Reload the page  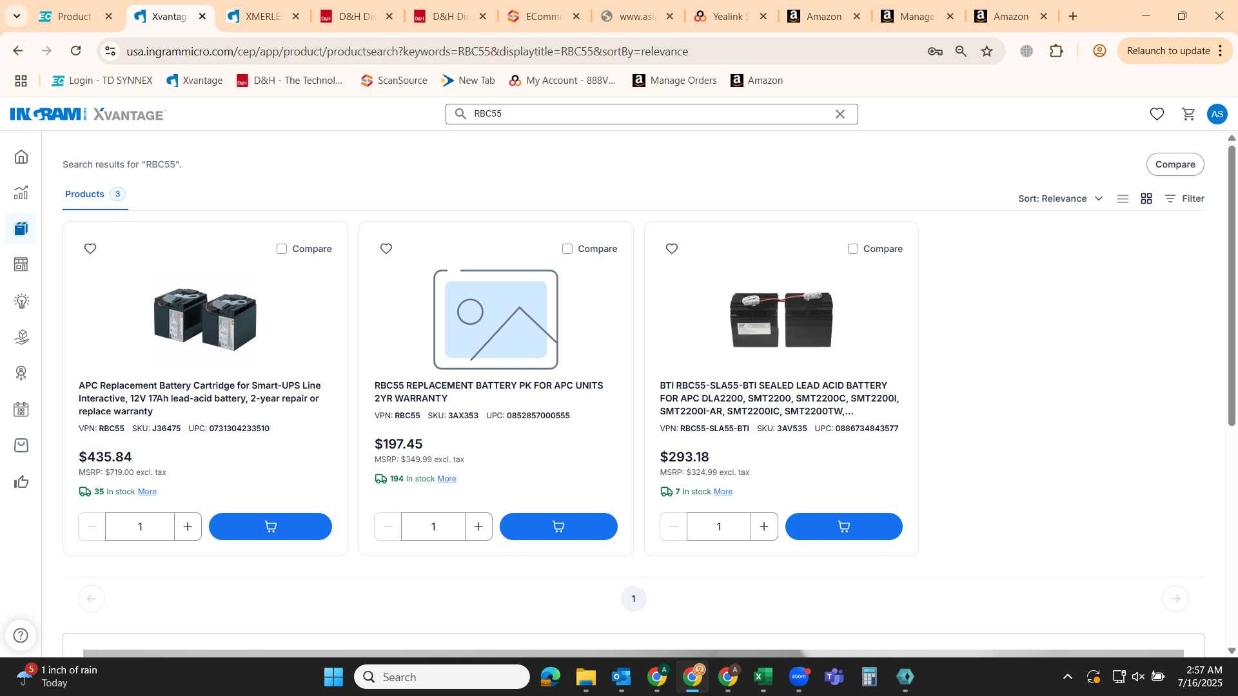[x=75, y=50]
